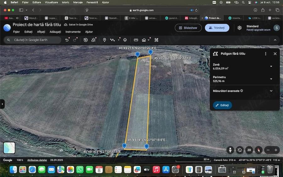This screenshot has height=177, width=283.
Task: Click the crossed pencil and ruler icon
Action: [157, 40]
